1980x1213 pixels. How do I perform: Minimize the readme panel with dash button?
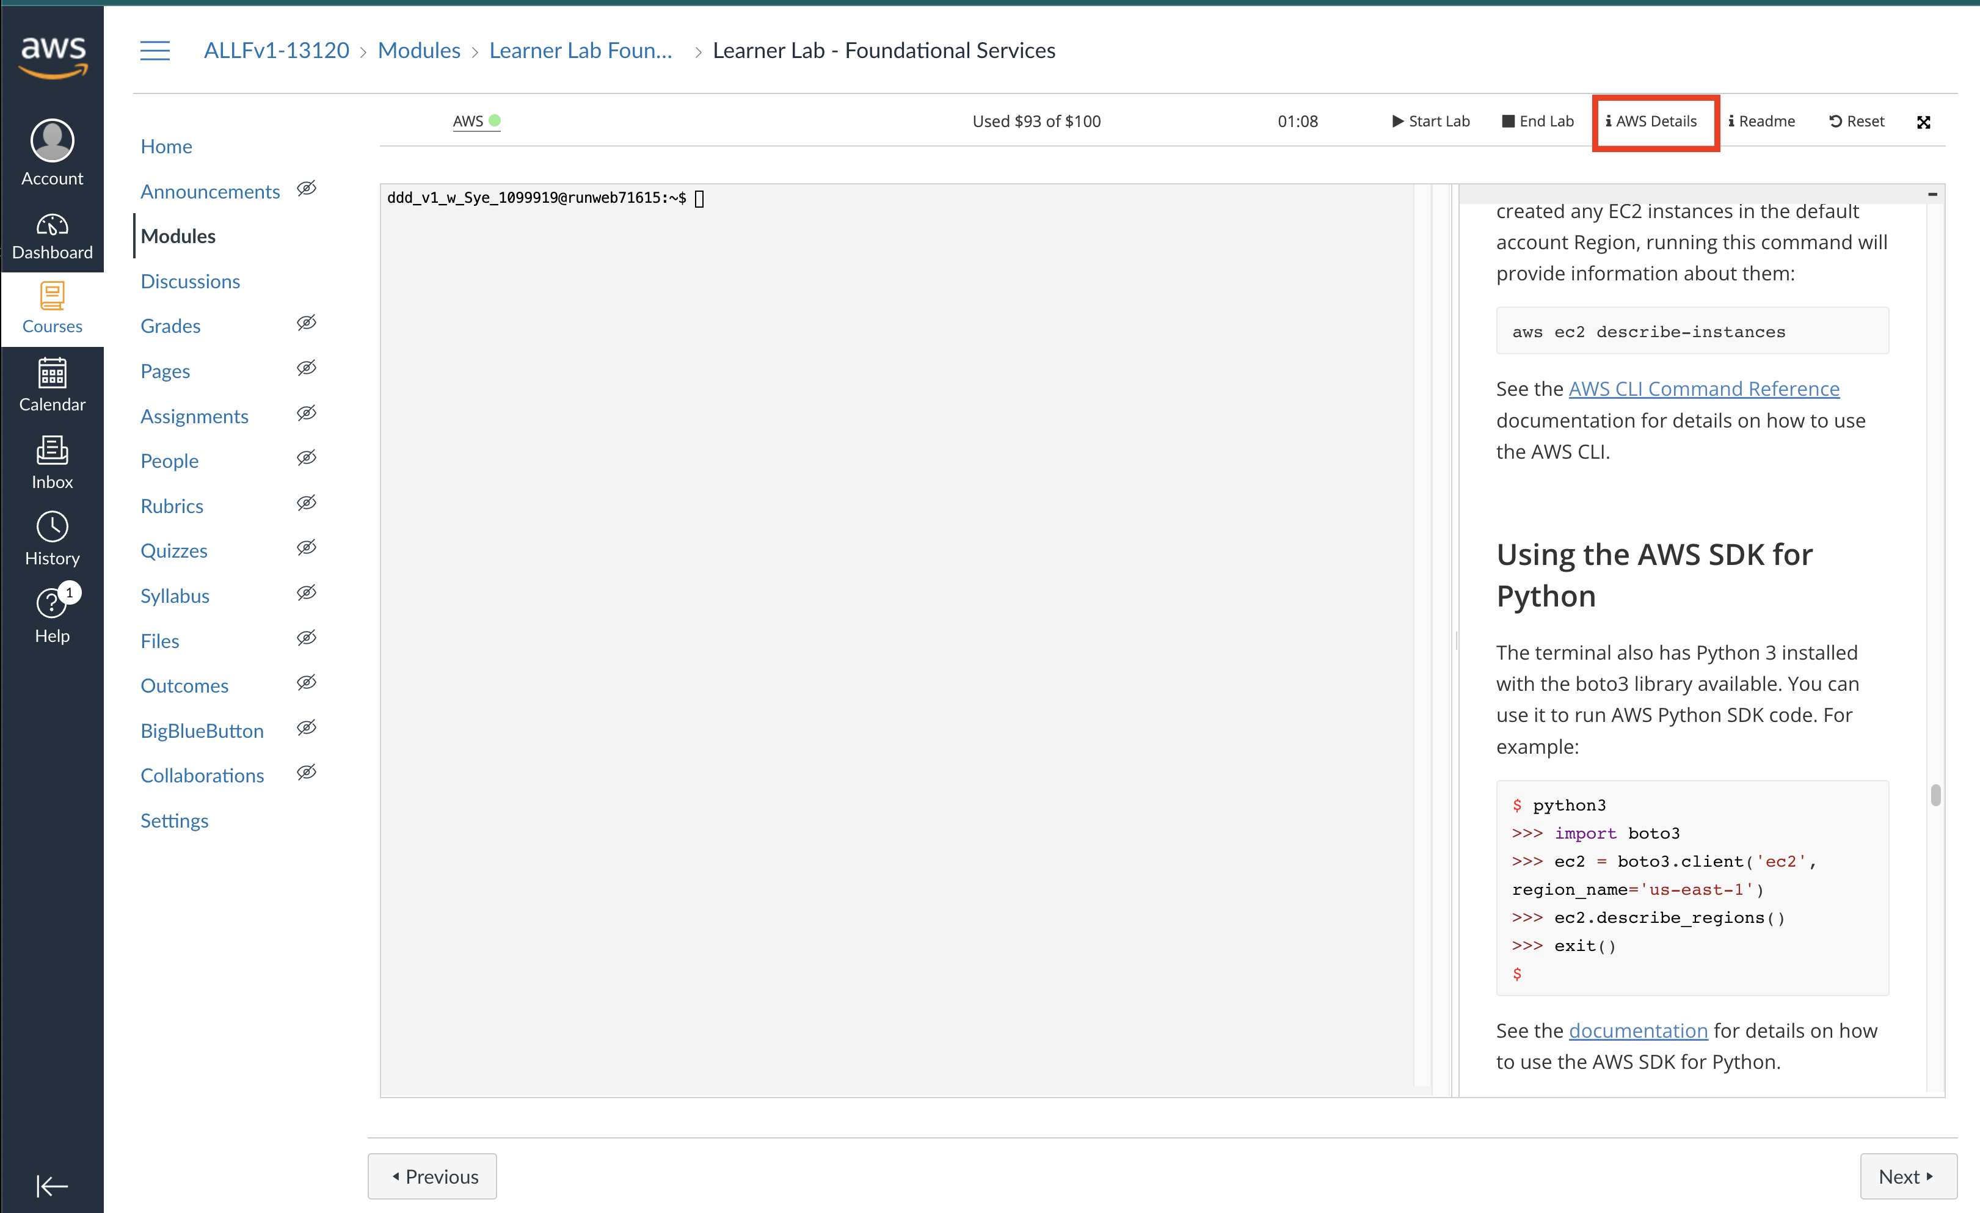[x=1932, y=194]
